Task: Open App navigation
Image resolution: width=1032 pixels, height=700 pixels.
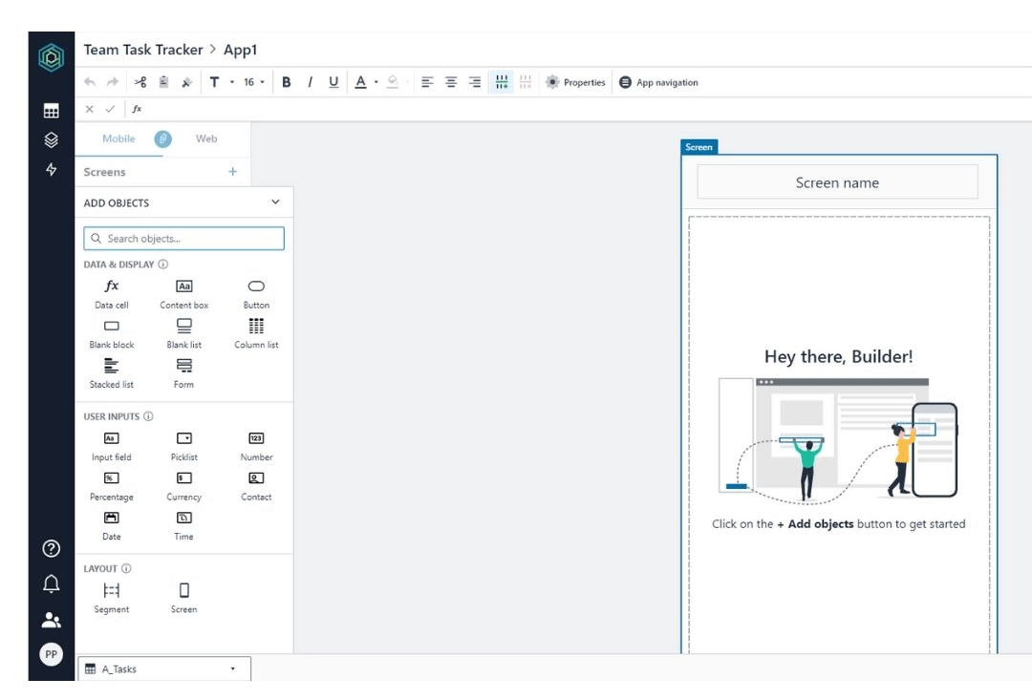Action: 658,82
